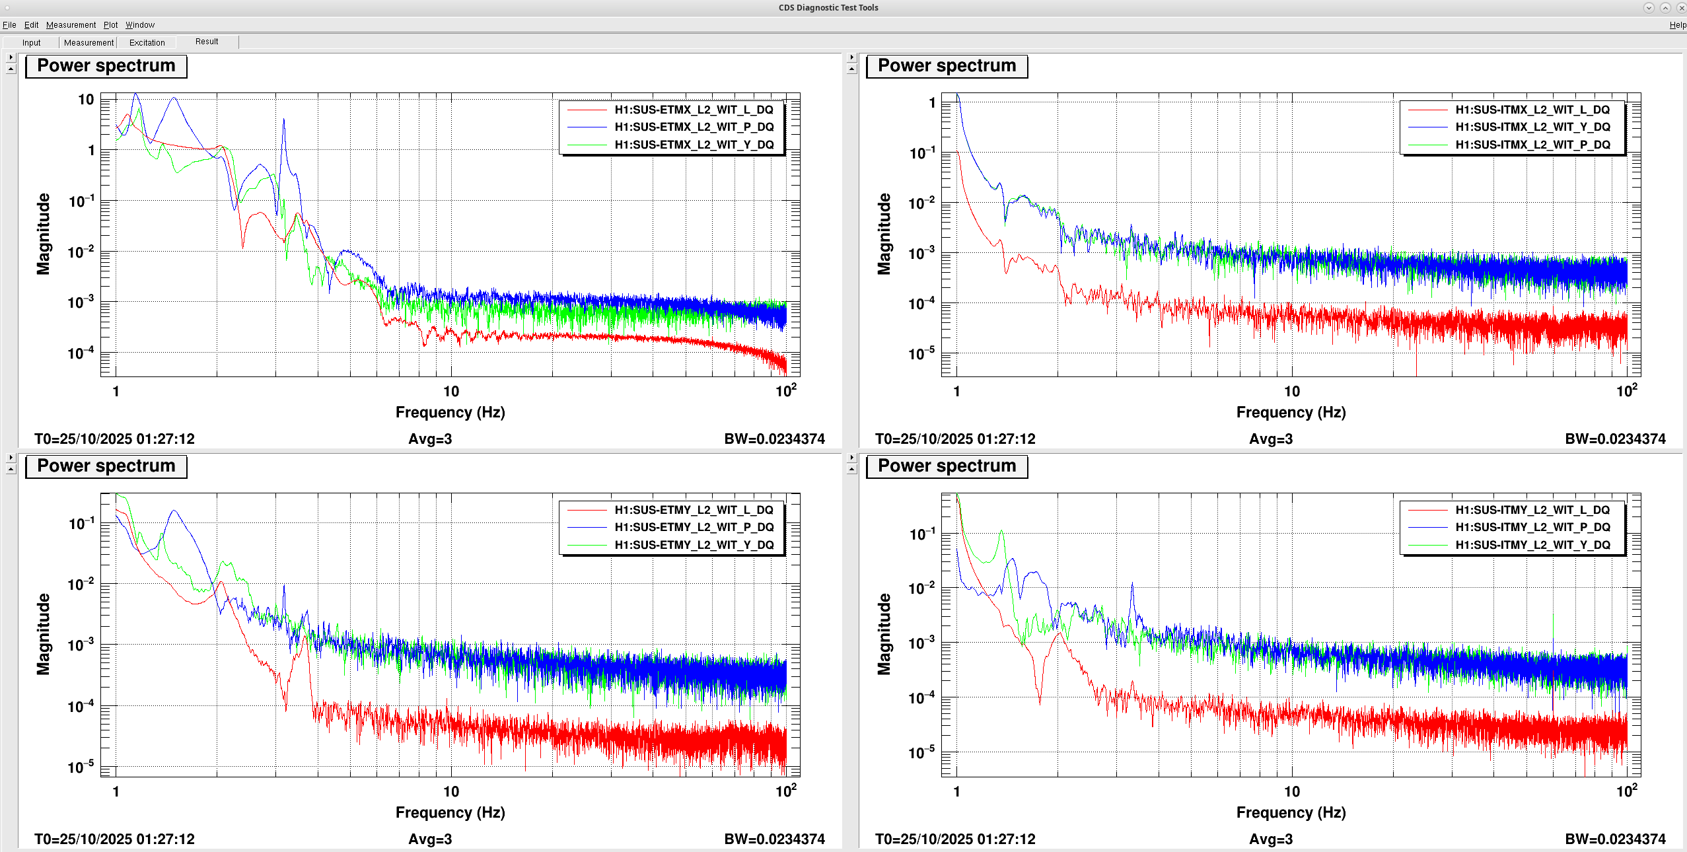Open the Edit menu
The height and width of the screenshot is (852, 1687).
pyautogui.click(x=31, y=25)
